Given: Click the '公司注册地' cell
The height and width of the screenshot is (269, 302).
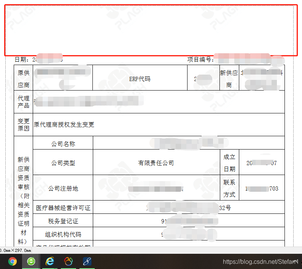Looking at the screenshot, I should 63,188.
